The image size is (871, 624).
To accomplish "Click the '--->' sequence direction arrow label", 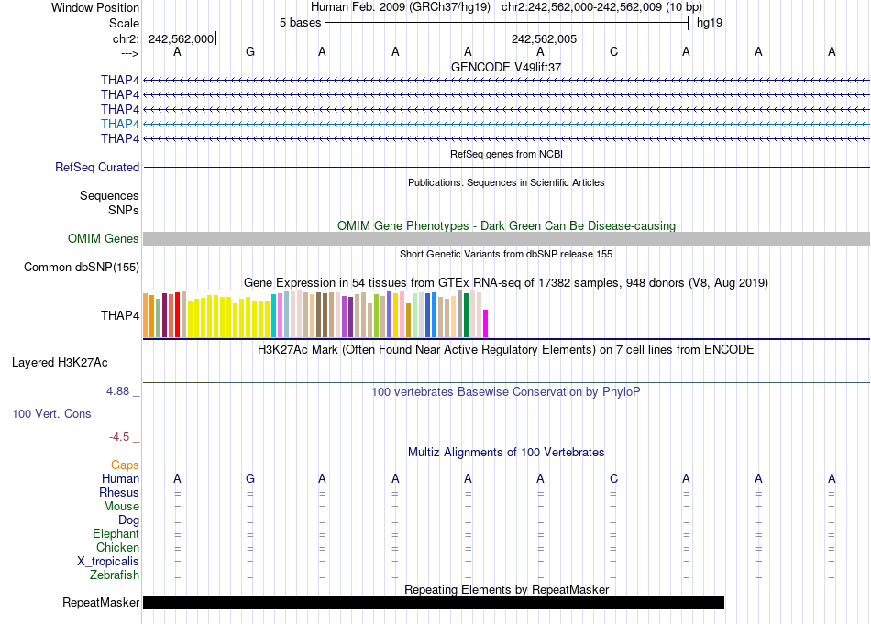I will click(x=129, y=53).
